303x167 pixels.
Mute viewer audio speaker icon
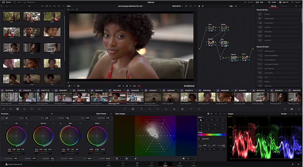click(79, 86)
